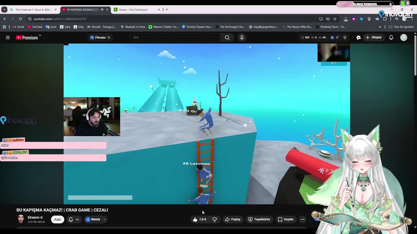Click the Katıl join button
This screenshot has height=234, width=417.
coord(58,219)
